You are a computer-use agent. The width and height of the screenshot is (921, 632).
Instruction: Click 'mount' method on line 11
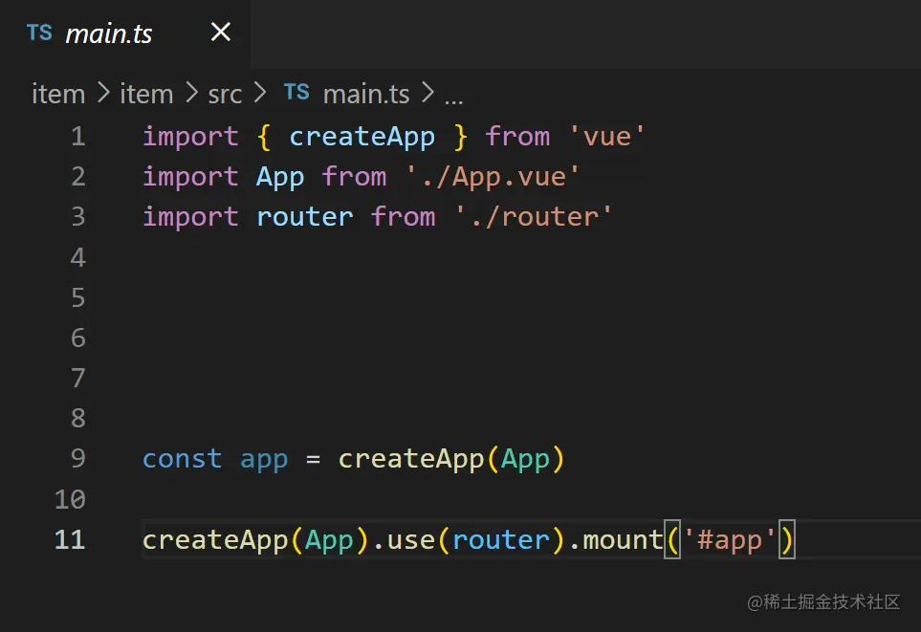(623, 540)
